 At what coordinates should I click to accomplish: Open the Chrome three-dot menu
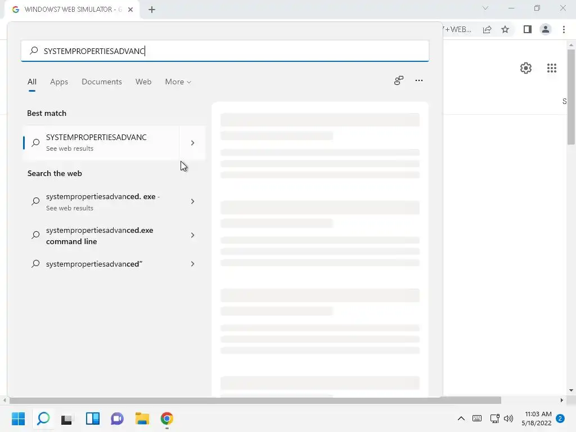(564, 29)
